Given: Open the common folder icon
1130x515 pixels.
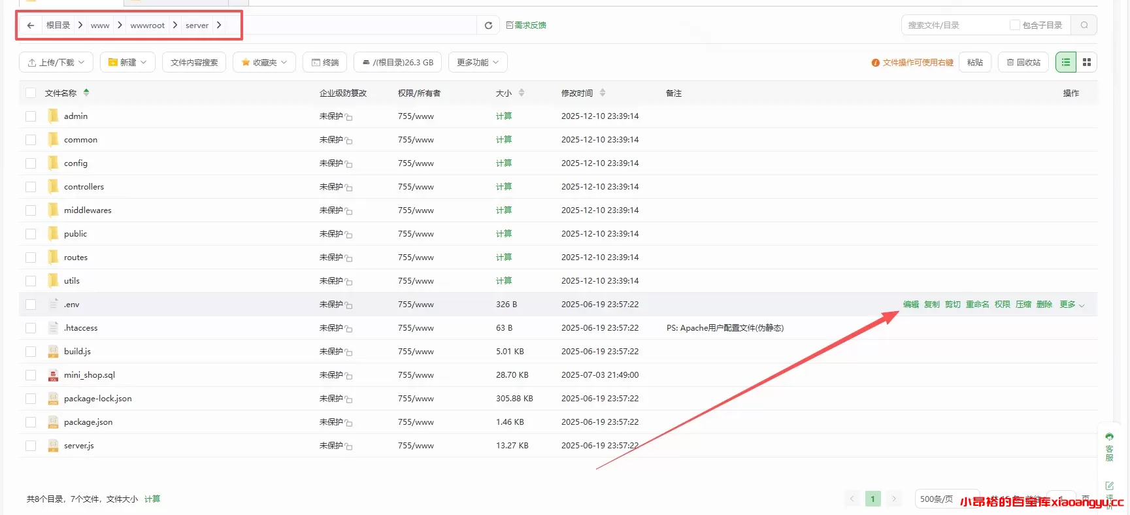Looking at the screenshot, I should click(x=53, y=139).
